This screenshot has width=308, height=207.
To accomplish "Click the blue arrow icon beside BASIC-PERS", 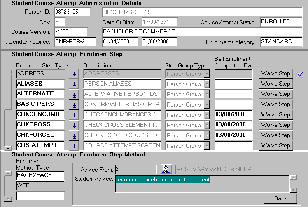I will pyautogui.click(x=74, y=105).
